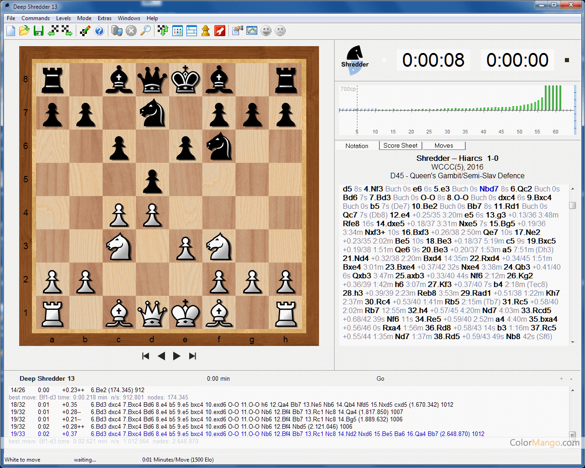
Task: Click the minus button in engine panel
Action: pos(571,378)
